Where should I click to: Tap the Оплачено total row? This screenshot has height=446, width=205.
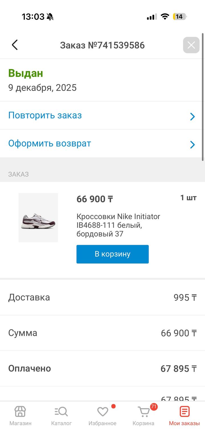coord(102,368)
